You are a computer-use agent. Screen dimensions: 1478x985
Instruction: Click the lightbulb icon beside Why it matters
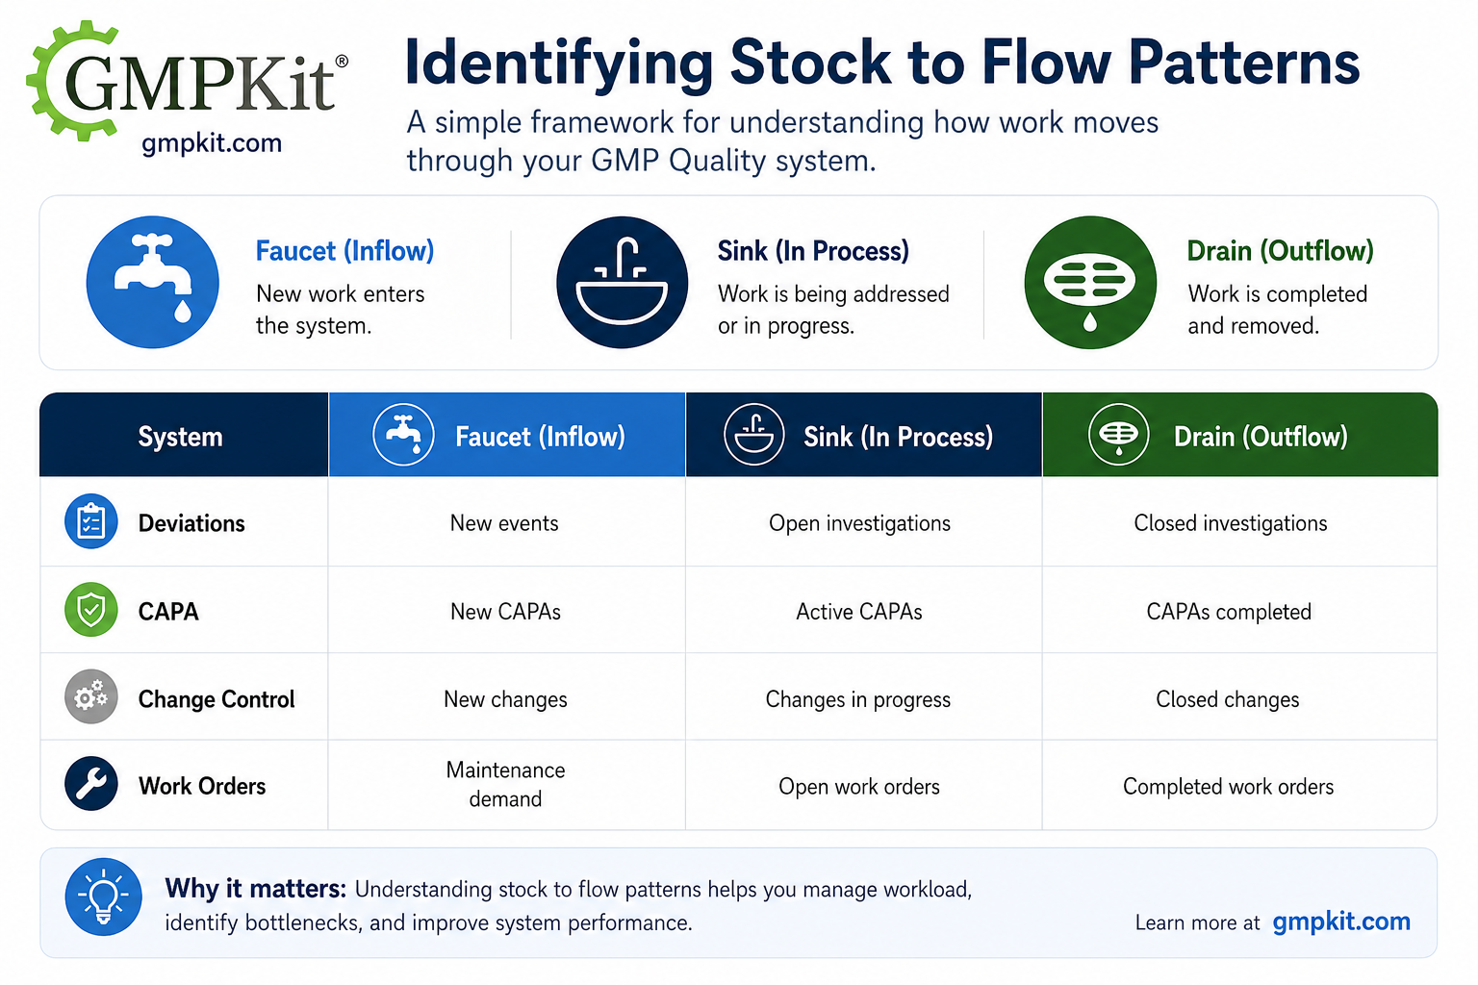click(104, 897)
